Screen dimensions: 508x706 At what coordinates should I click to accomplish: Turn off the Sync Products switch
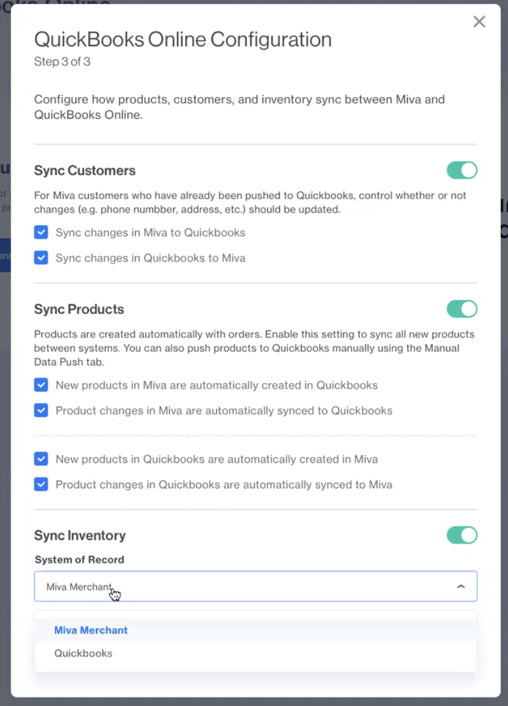[462, 309]
